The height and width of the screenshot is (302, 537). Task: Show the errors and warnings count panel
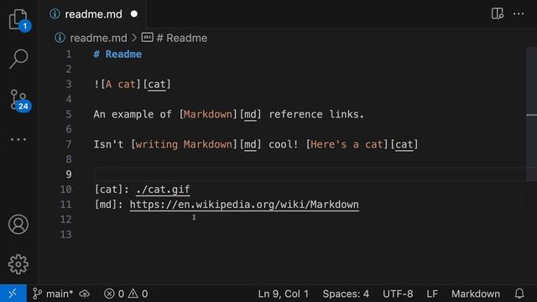[126, 294]
